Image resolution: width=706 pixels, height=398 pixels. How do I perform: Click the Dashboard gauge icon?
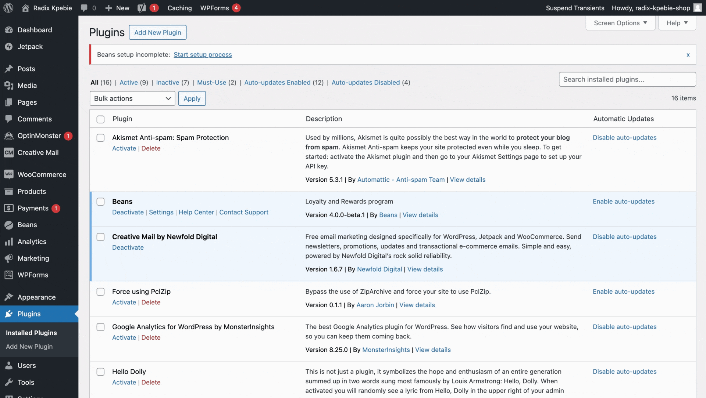[9, 30]
